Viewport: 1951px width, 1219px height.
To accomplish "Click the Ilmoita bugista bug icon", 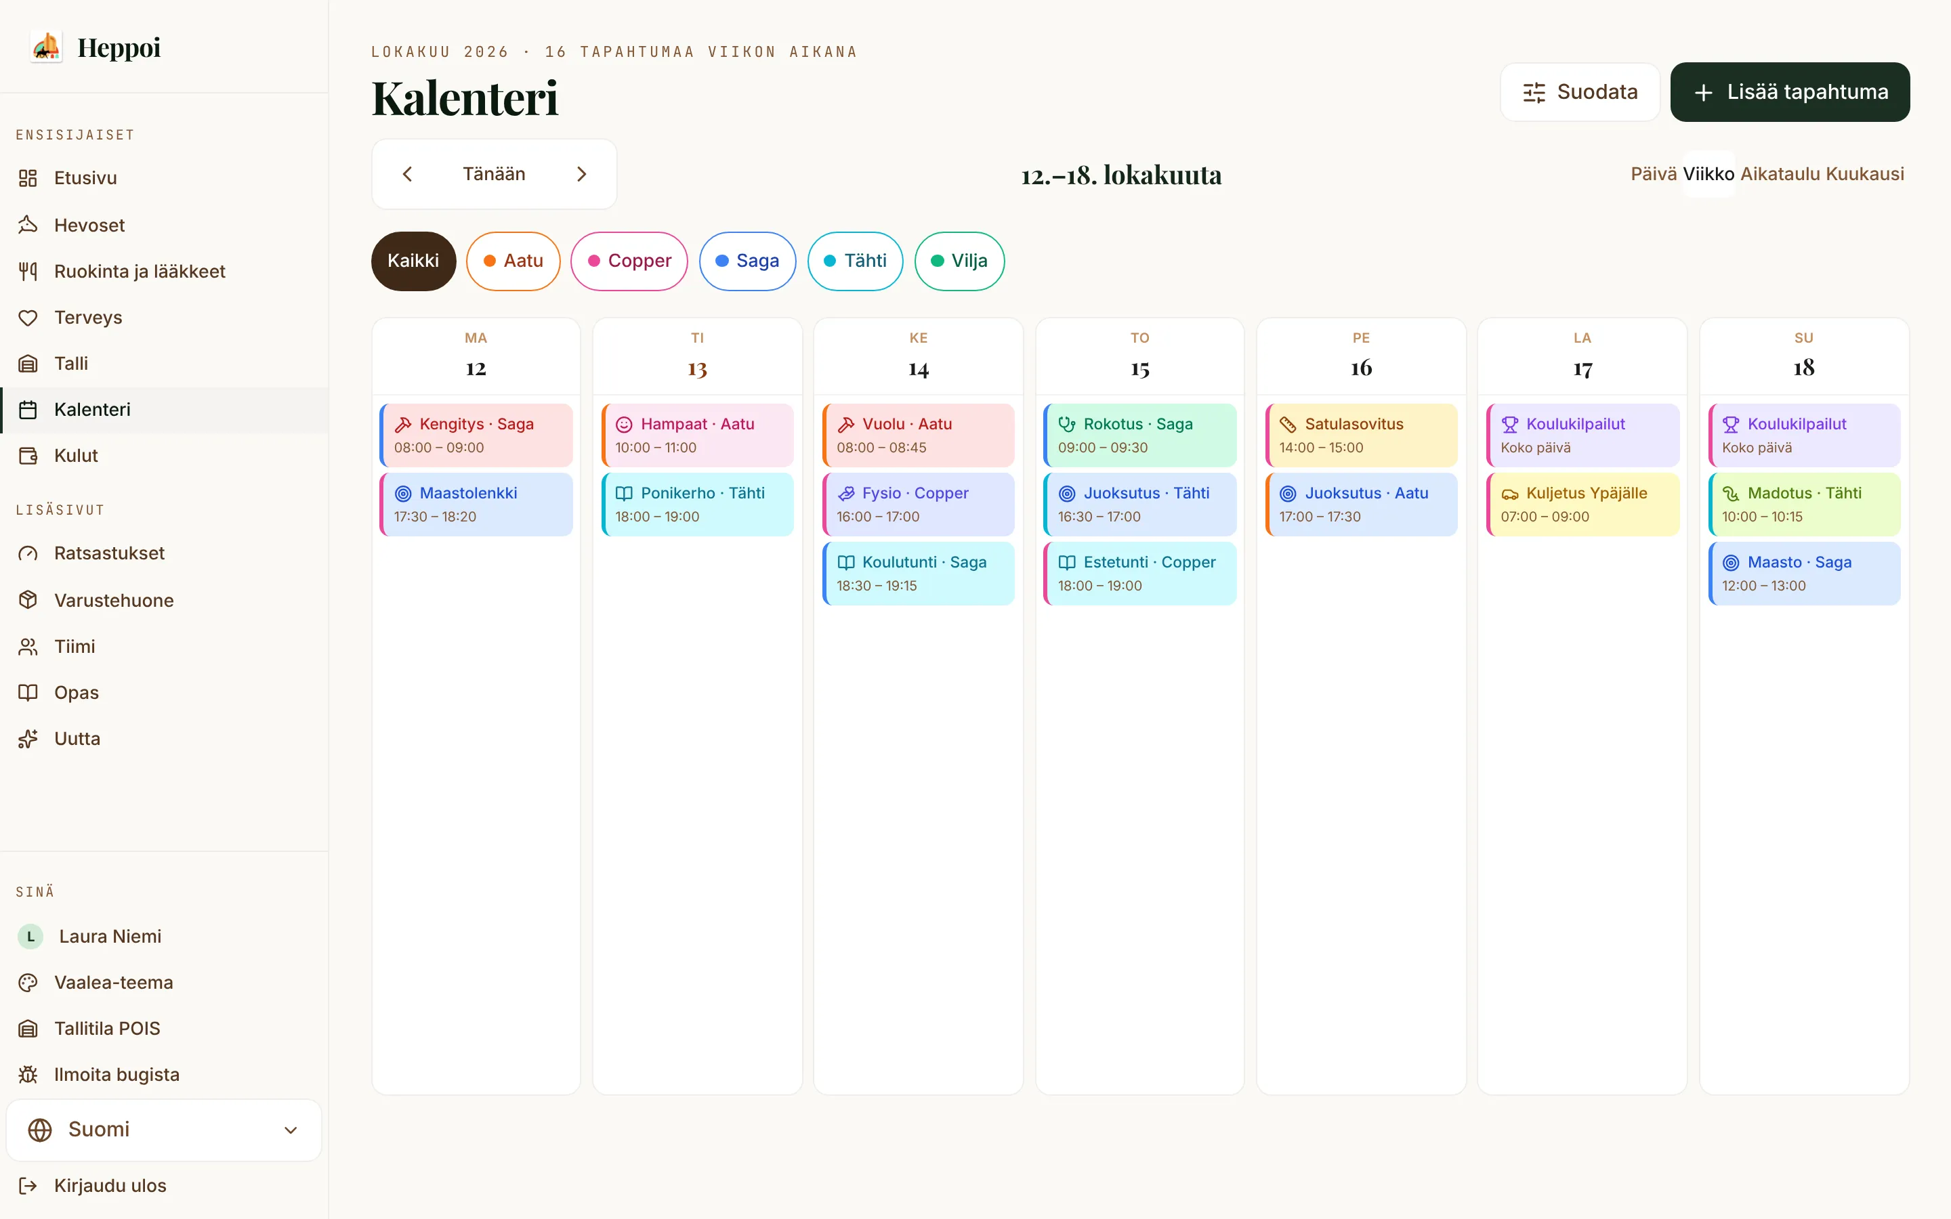I will point(28,1075).
